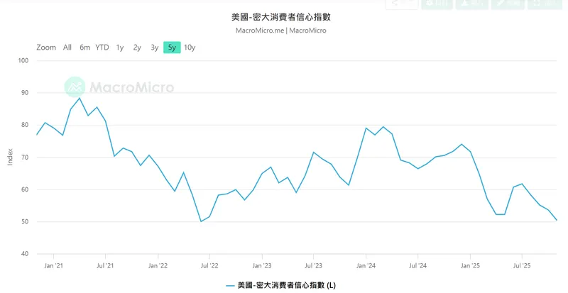
Task: Toggle the 美國-密大消費者信心指數 (L) legend series
Action: coord(287,285)
